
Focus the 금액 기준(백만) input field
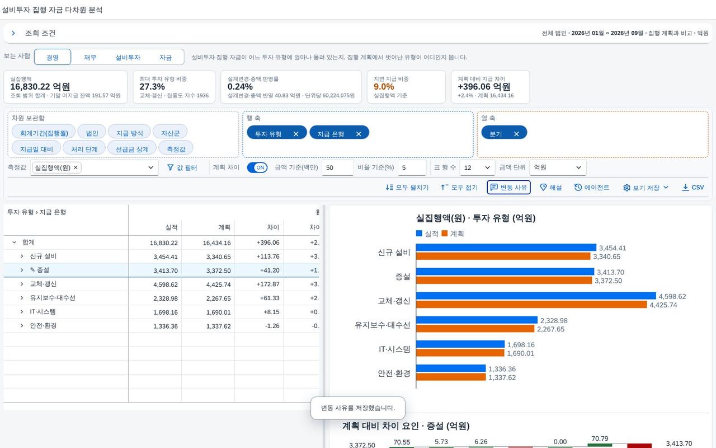click(x=337, y=167)
